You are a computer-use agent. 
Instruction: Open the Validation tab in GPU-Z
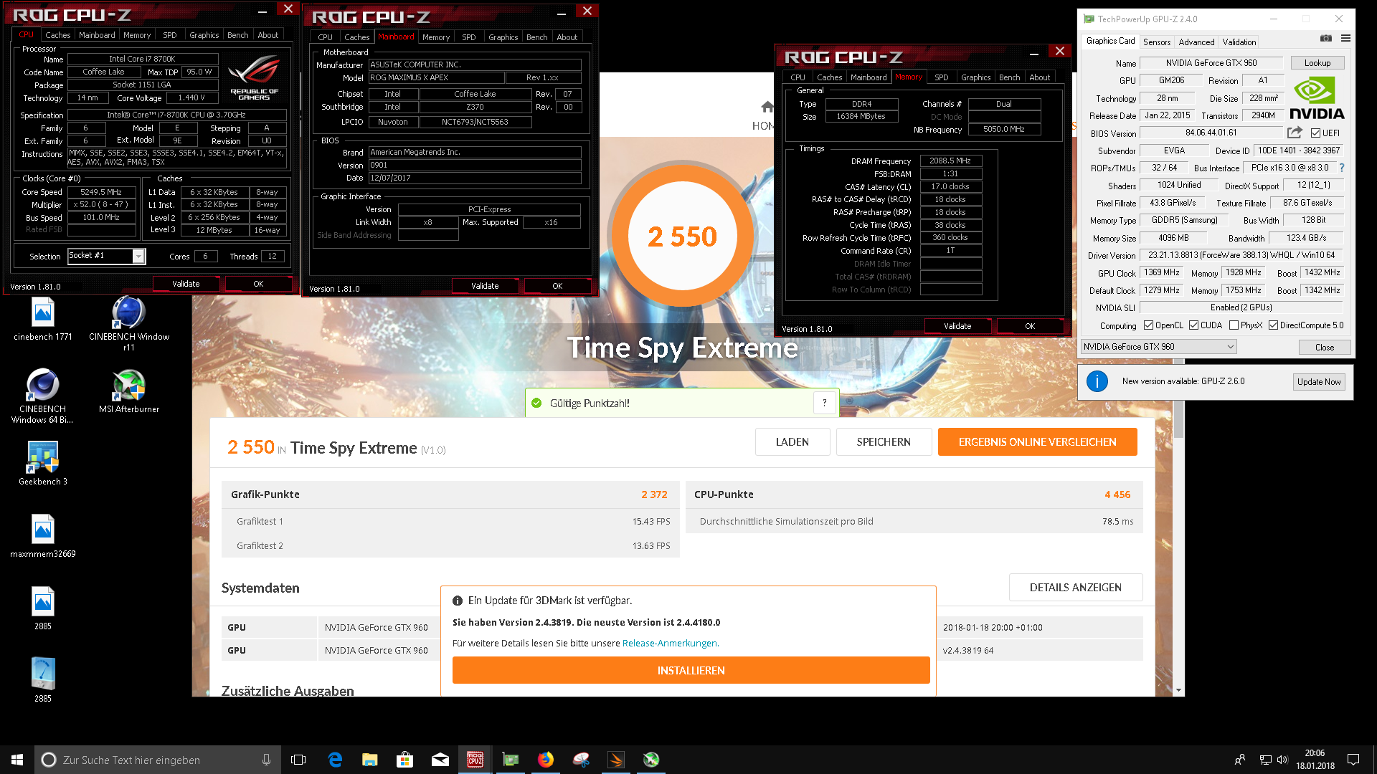click(x=1239, y=42)
